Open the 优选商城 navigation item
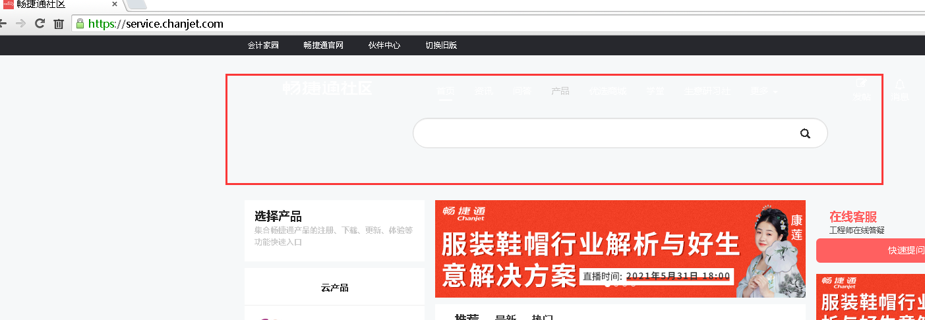Image resolution: width=925 pixels, height=320 pixels. [608, 92]
